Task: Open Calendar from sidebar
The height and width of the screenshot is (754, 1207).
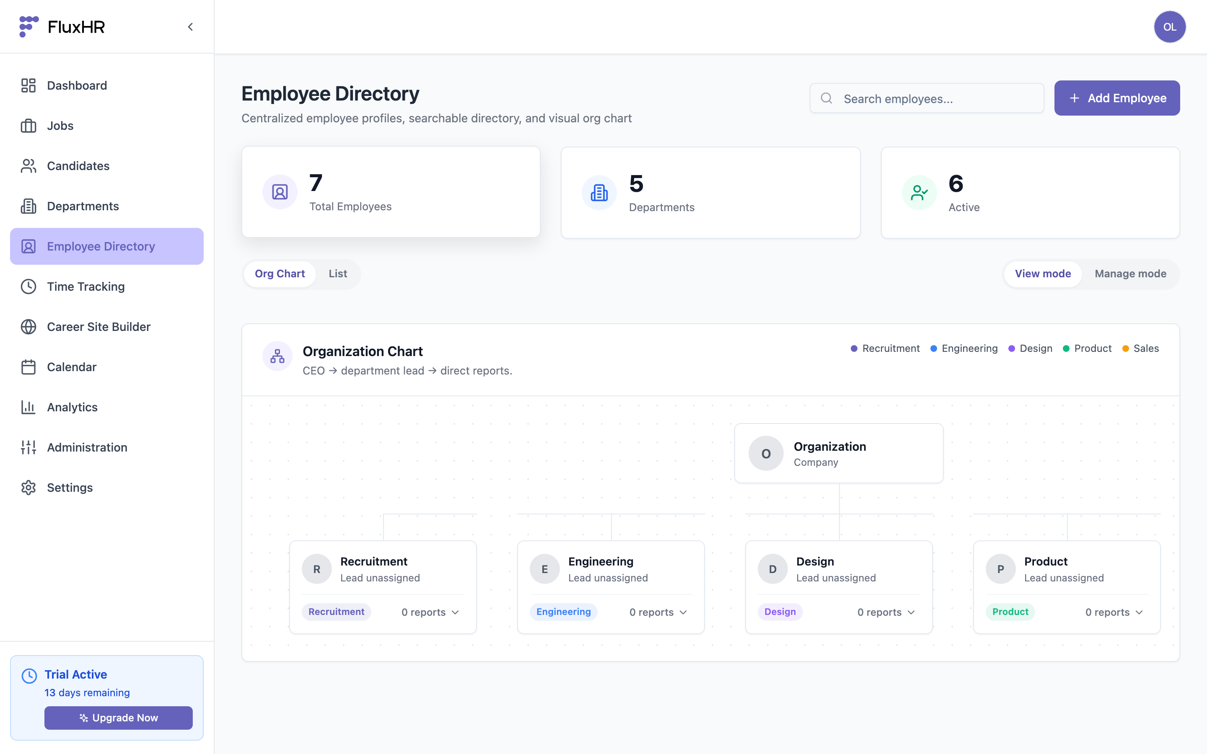Action: 107,367
